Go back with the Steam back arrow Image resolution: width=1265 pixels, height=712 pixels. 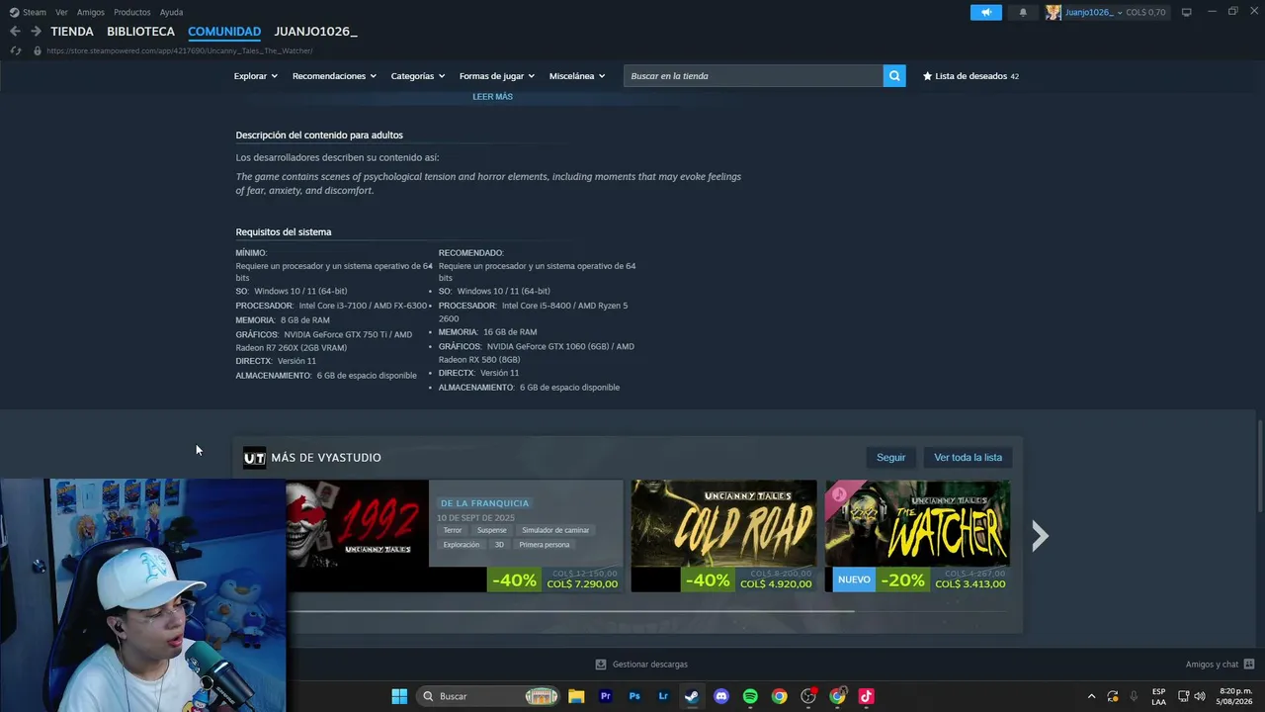coord(15,32)
